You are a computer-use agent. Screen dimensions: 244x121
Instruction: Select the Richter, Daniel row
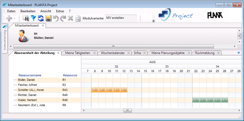(x=49, y=95)
